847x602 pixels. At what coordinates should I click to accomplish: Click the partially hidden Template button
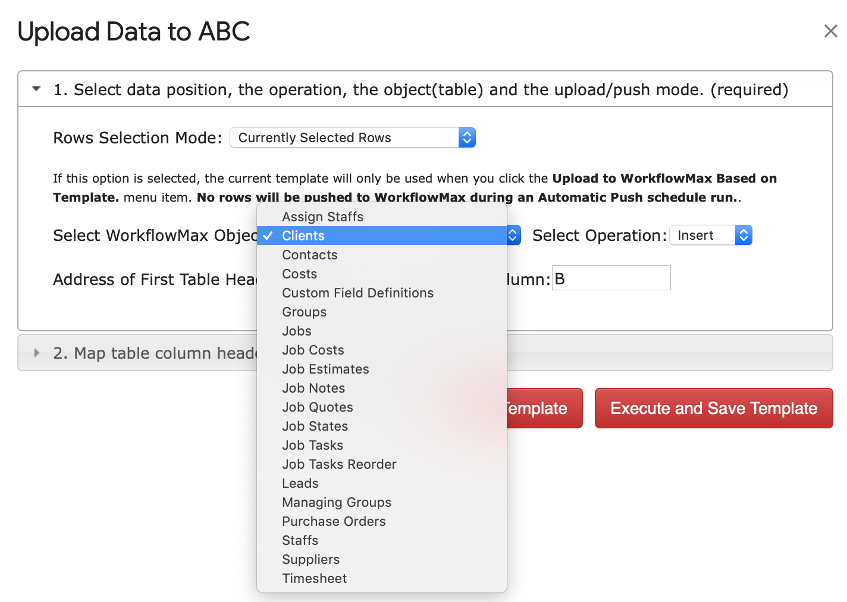tap(544, 408)
